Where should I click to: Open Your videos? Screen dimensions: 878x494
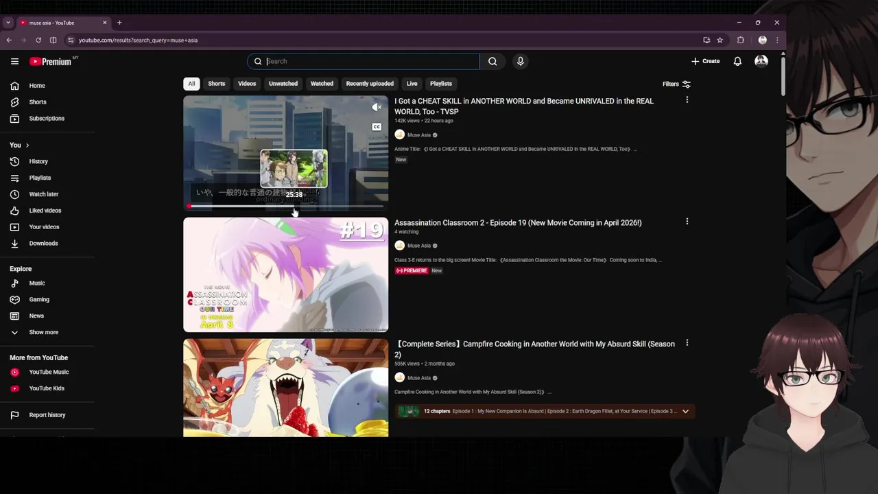(44, 227)
